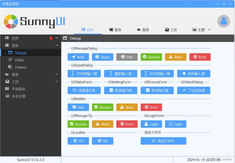The height and width of the screenshot is (163, 235).
Task: Click the Warn button under UIMessageTip
Action: 102,124
